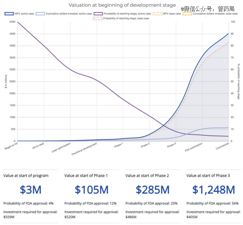243x225 pixels.
Task: Click the $3M value
Action: [31, 190]
